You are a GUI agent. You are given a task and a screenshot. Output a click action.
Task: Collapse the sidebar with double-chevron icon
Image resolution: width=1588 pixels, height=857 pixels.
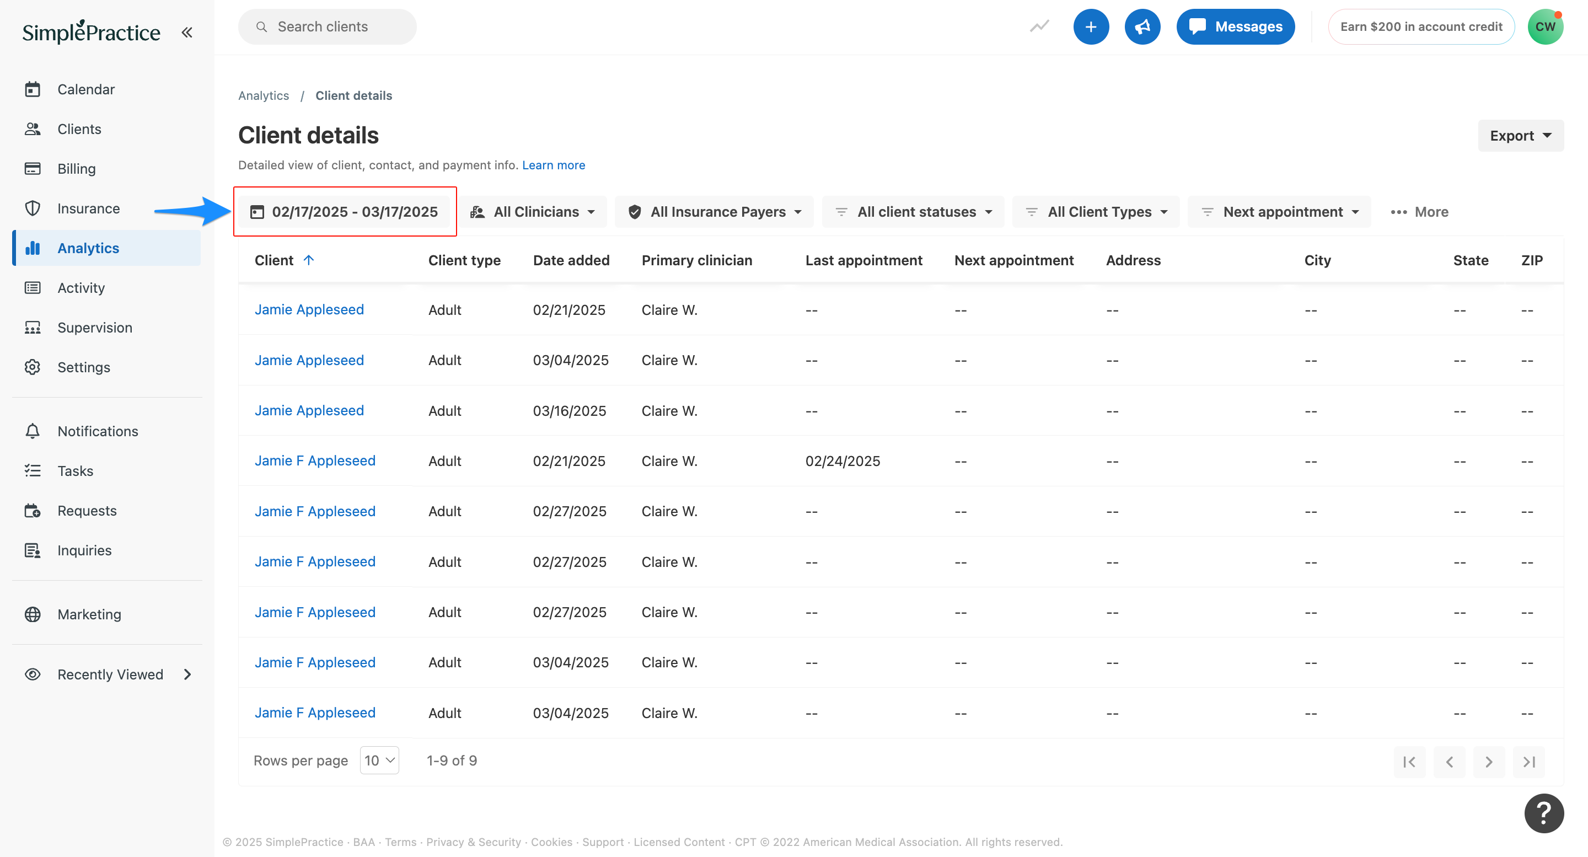[x=187, y=32]
